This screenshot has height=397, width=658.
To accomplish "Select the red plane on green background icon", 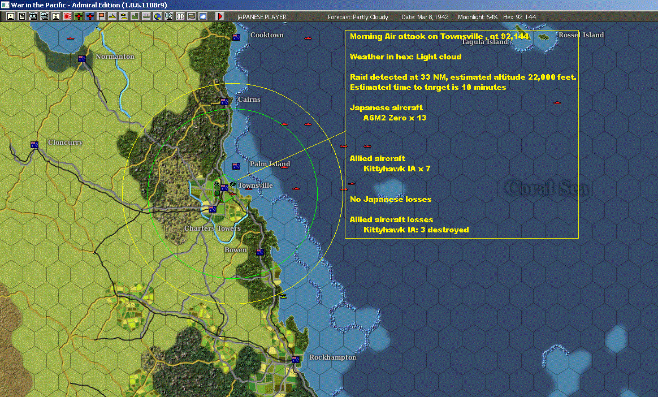I will (x=79, y=16).
